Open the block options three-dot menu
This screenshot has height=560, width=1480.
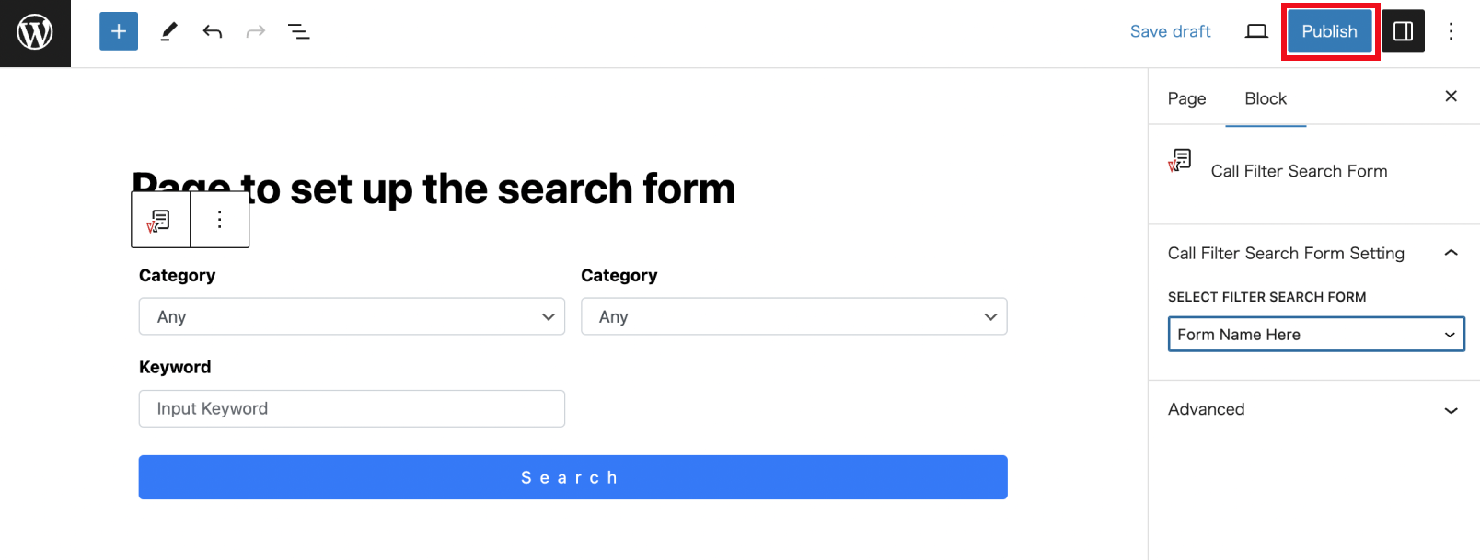(x=219, y=219)
